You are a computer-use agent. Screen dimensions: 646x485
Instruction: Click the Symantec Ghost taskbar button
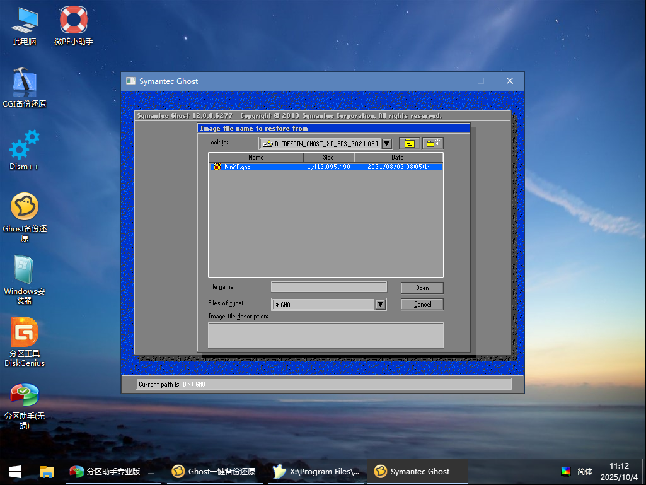[417, 472]
